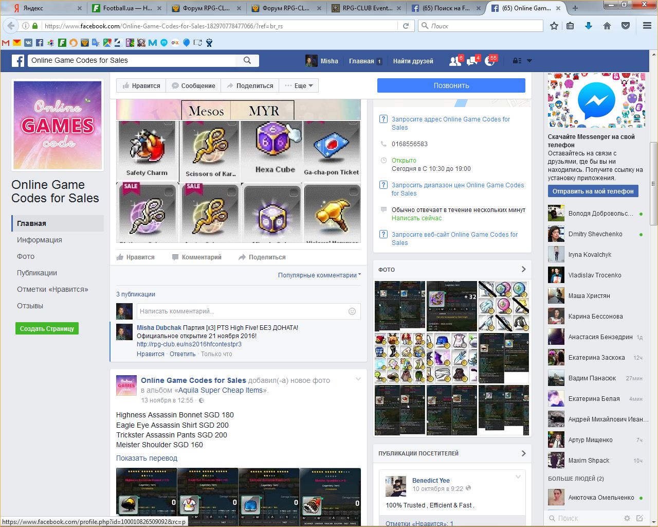658x527 pixels.
Task: Click the emoji icon in comment box
Action: click(x=352, y=311)
